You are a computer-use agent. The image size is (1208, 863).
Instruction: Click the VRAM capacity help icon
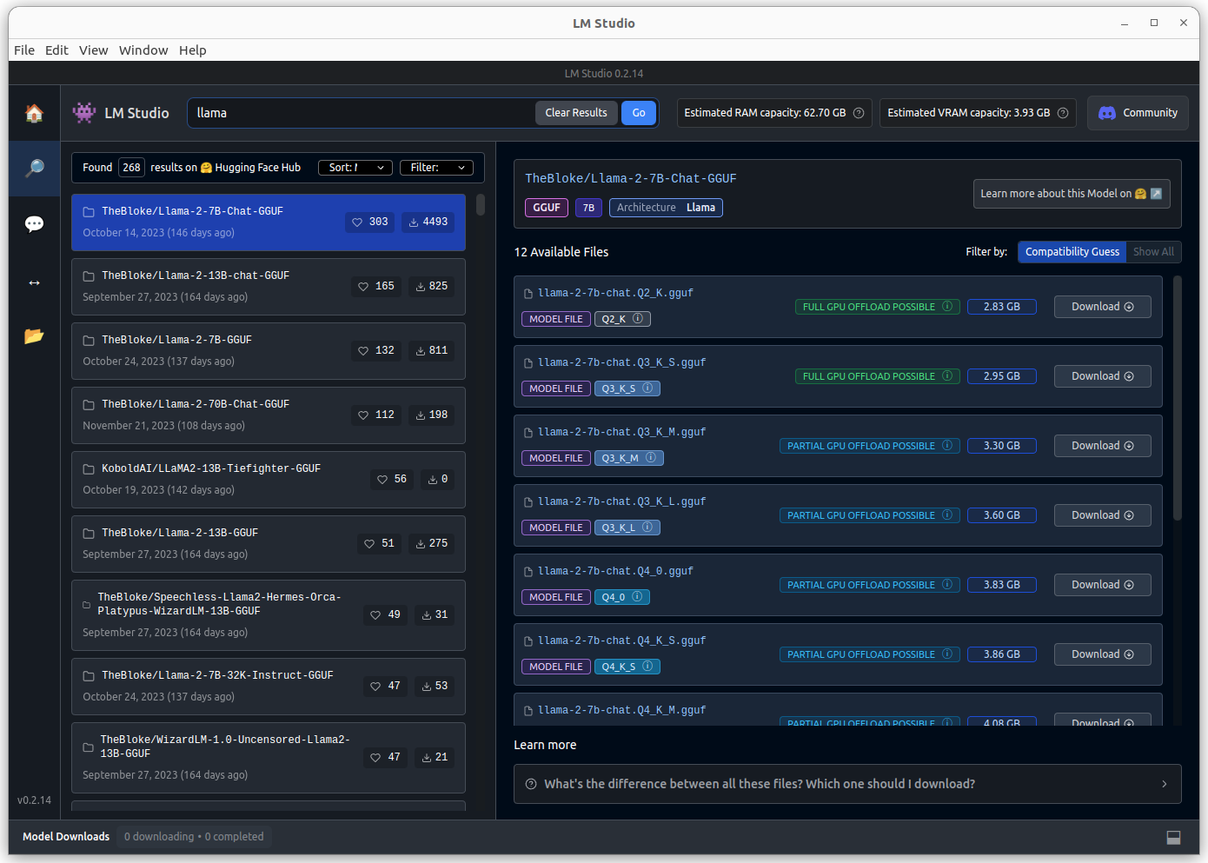click(x=1063, y=113)
